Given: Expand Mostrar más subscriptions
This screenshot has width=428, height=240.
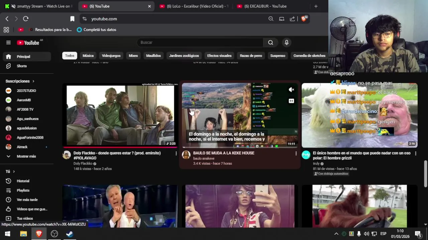Looking at the screenshot, I should pyautogui.click(x=27, y=156).
